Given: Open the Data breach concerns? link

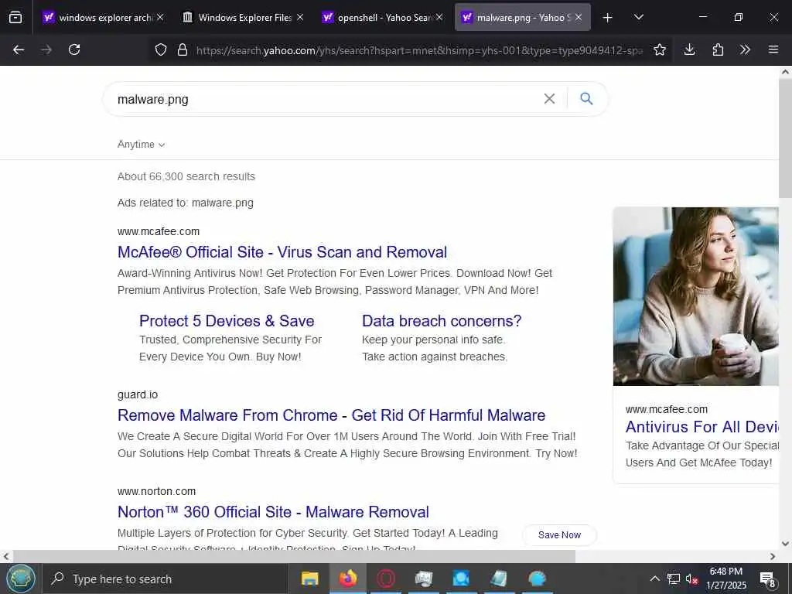Looking at the screenshot, I should point(442,321).
